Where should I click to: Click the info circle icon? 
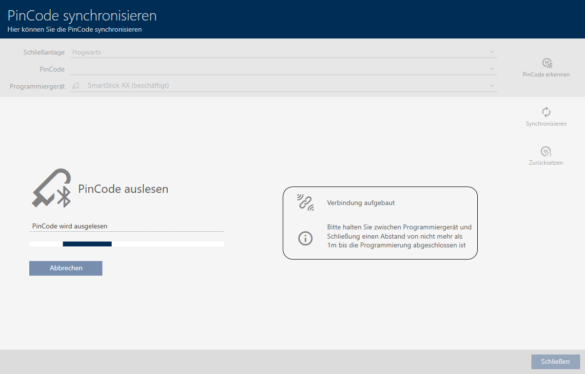coord(305,238)
